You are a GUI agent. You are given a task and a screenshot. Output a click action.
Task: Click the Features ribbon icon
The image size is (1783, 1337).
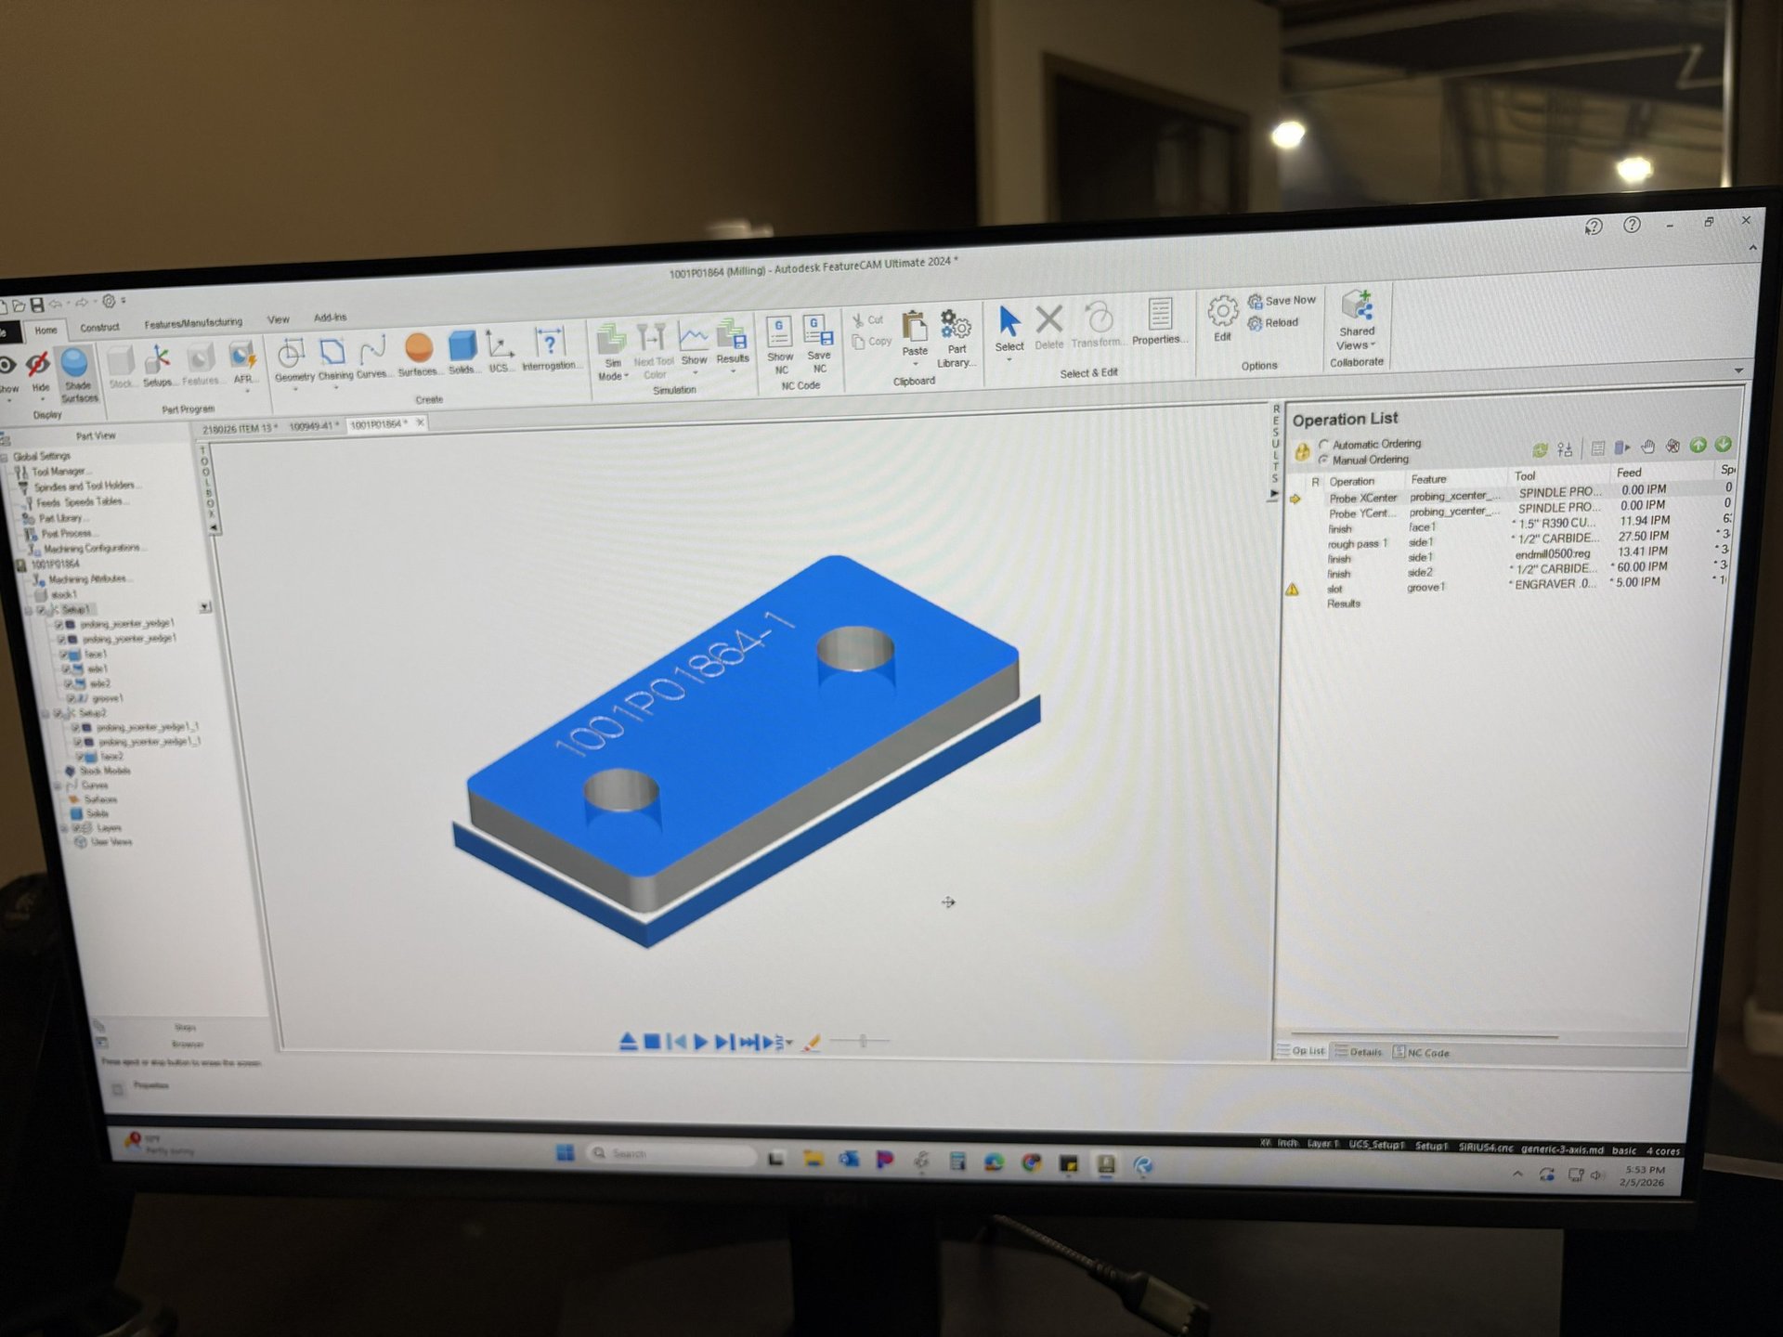pos(201,364)
